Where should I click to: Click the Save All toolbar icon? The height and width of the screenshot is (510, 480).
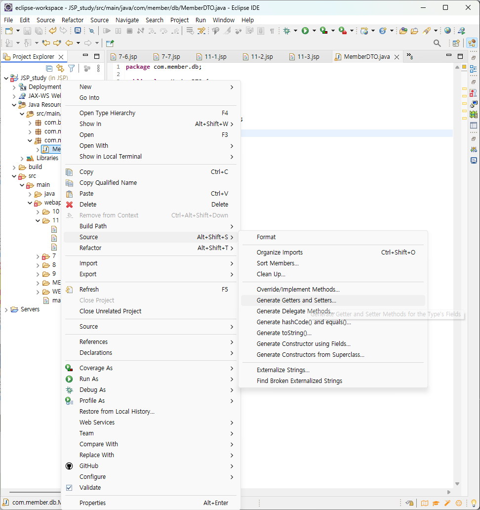39,31
